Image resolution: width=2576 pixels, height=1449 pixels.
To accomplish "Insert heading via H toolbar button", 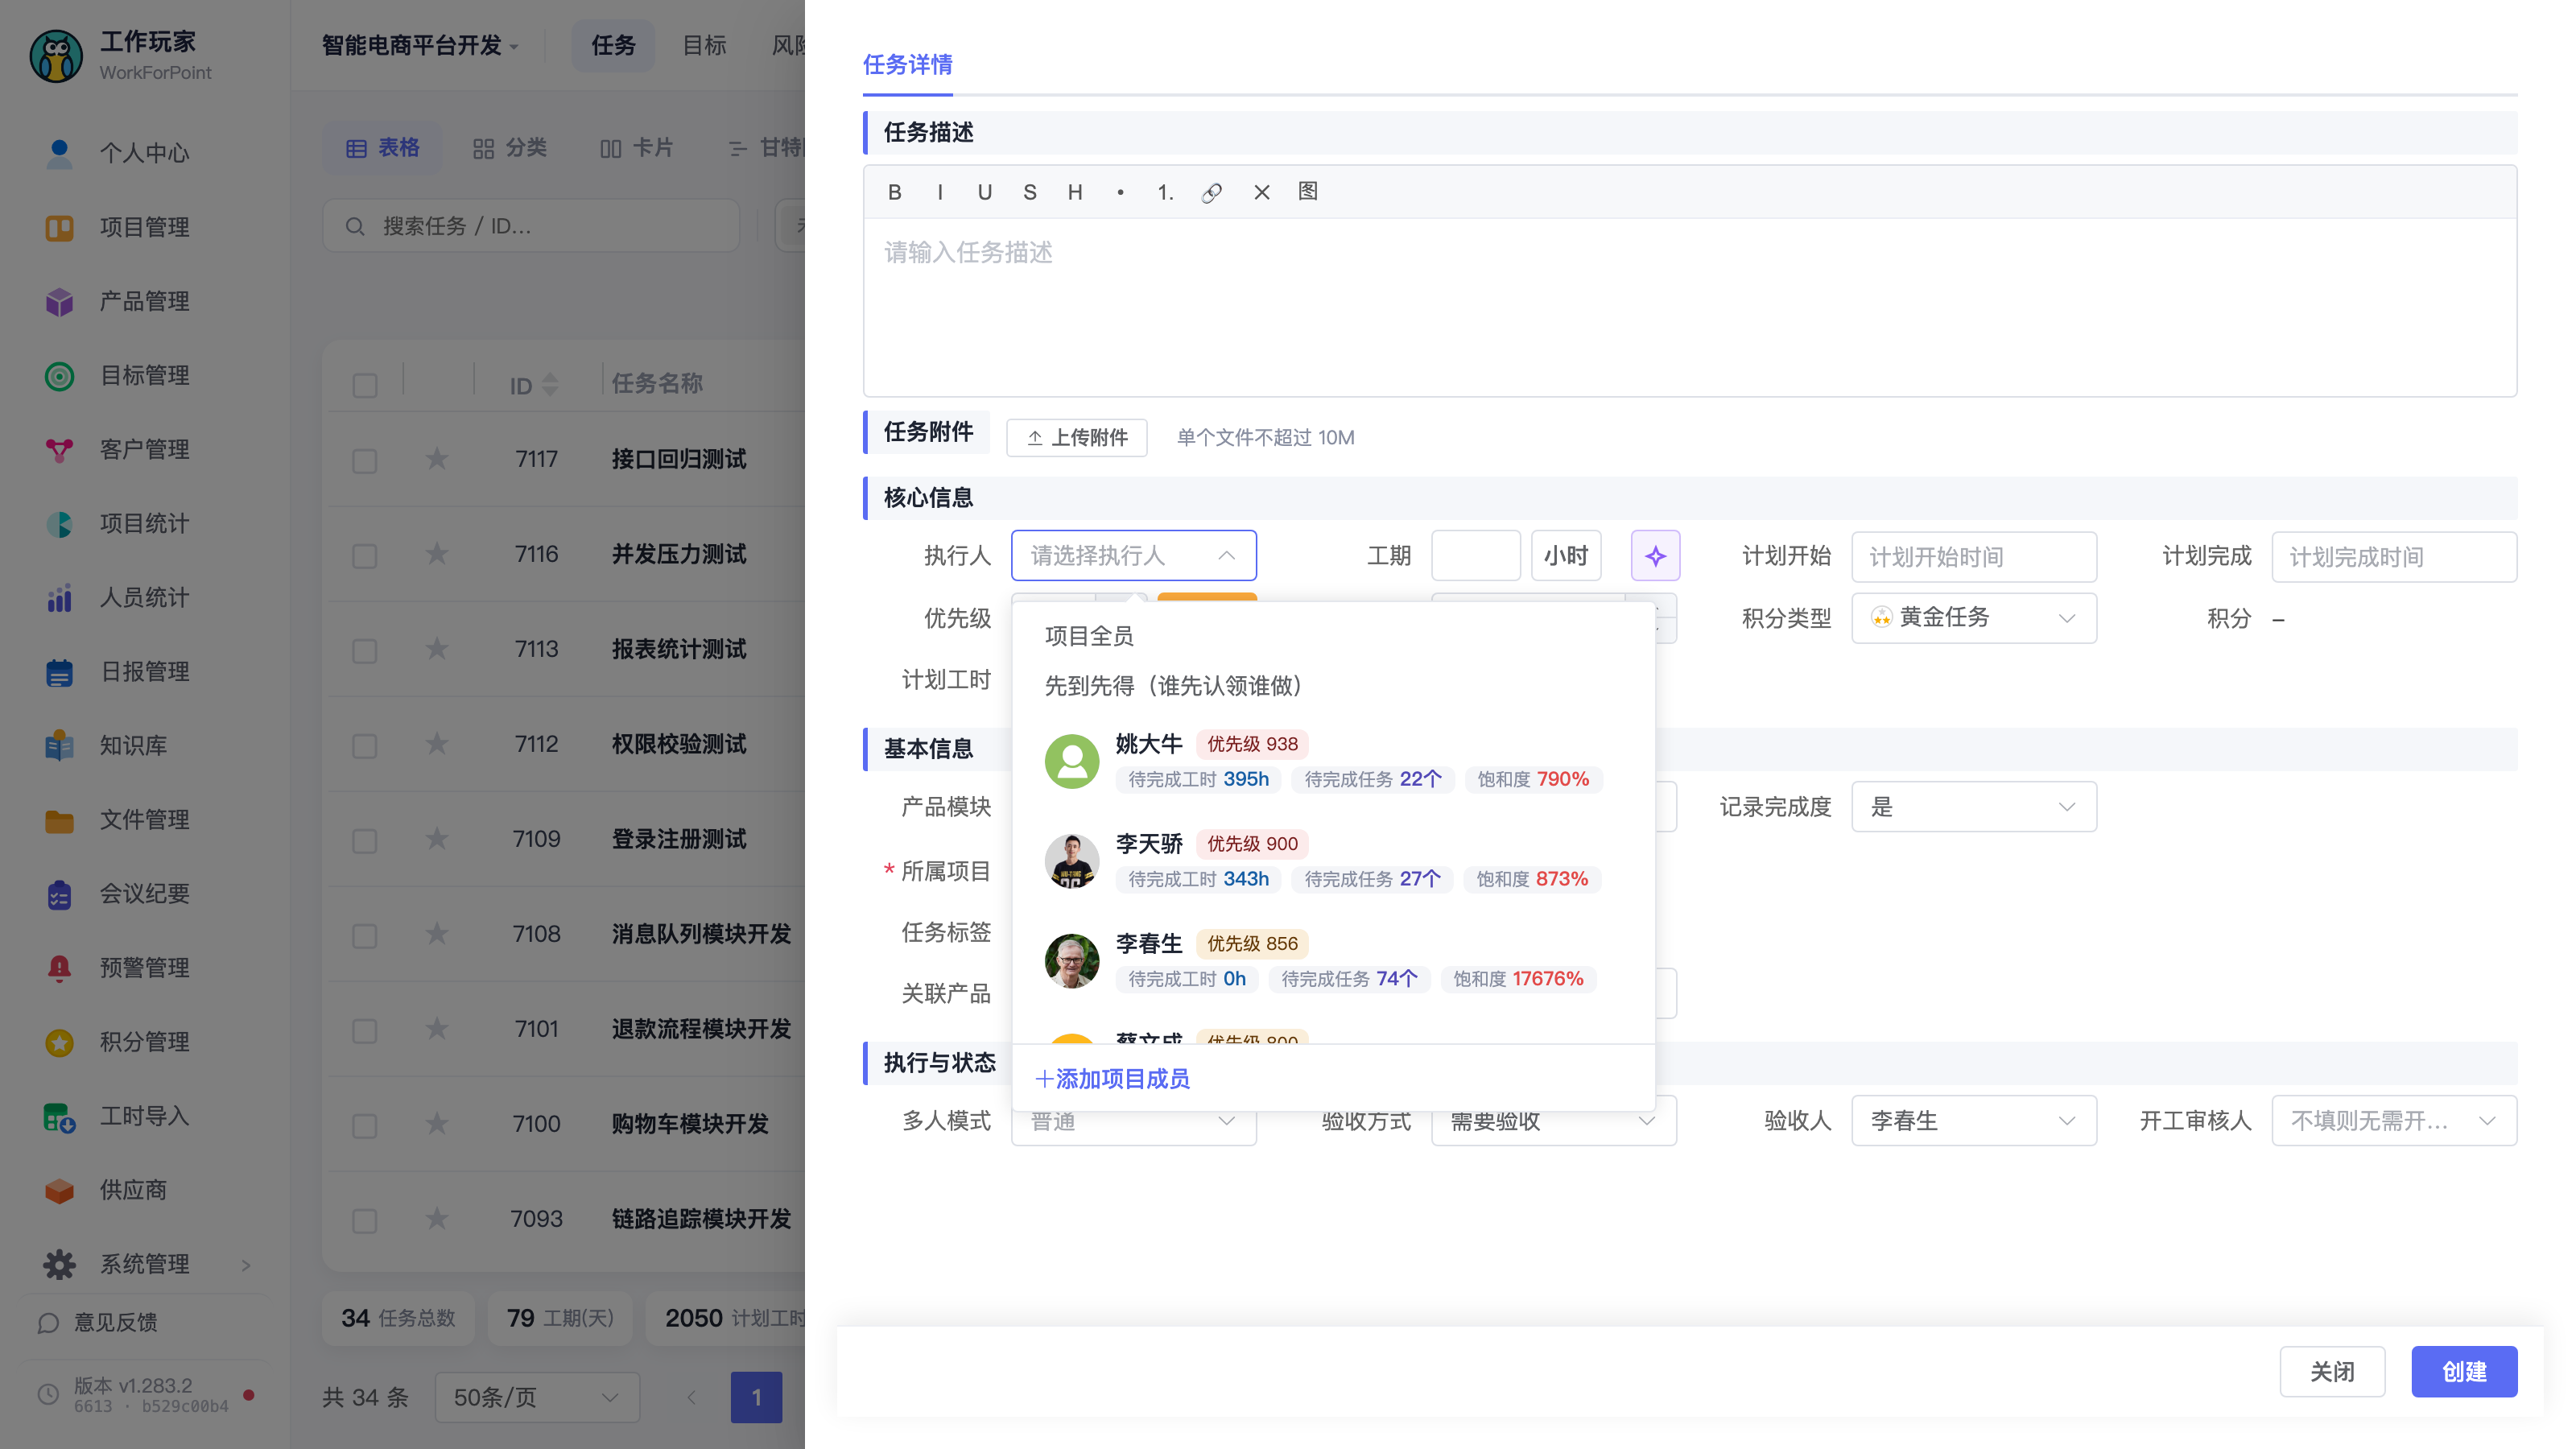I will point(1074,192).
